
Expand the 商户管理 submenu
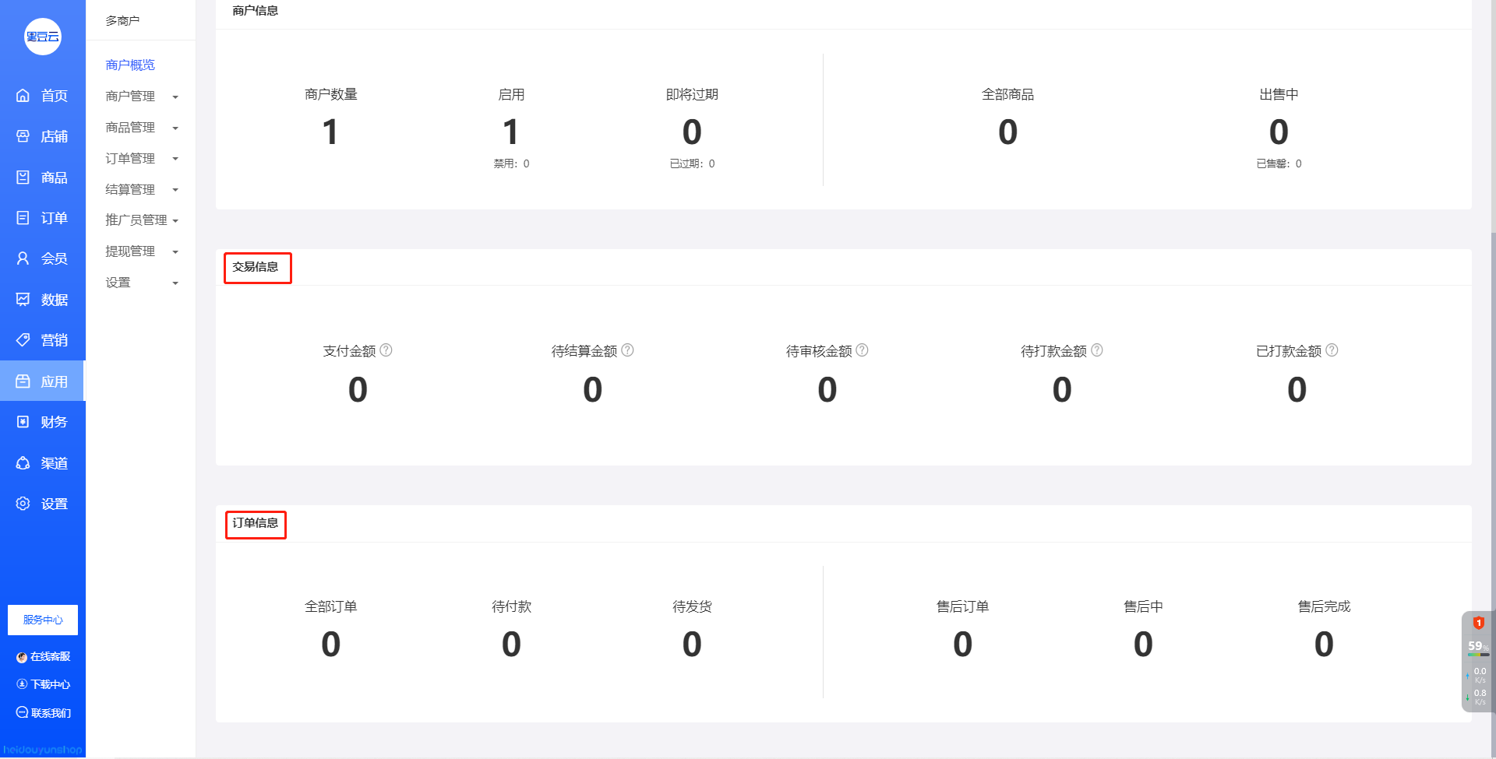(x=142, y=97)
